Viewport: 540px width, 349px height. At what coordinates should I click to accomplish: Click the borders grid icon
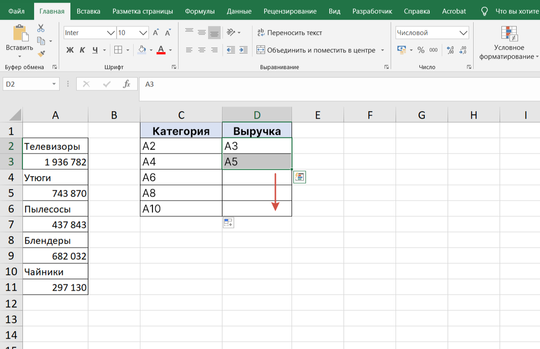(118, 50)
